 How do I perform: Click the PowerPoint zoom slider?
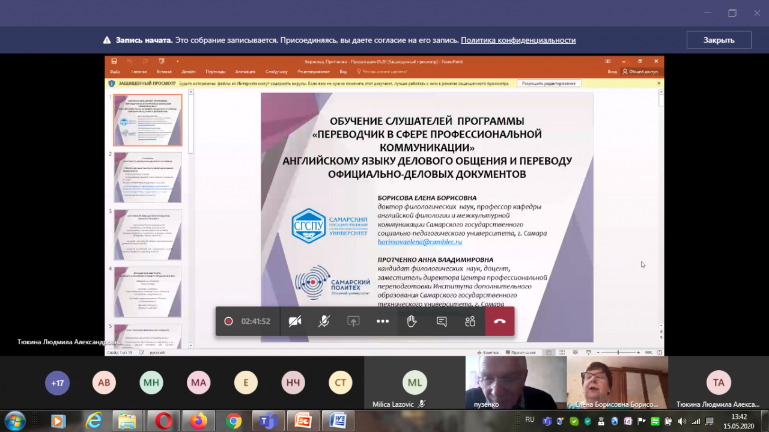click(x=618, y=353)
